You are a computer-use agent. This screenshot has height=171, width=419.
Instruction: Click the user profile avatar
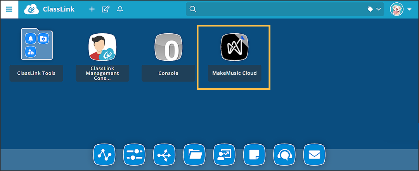396,9
